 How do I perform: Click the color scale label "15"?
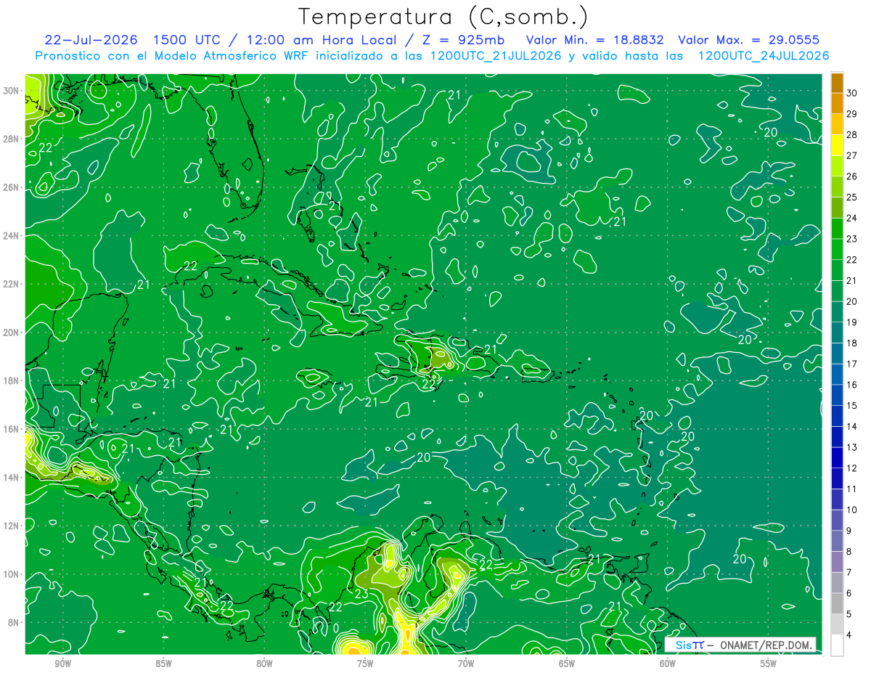pyautogui.click(x=851, y=405)
